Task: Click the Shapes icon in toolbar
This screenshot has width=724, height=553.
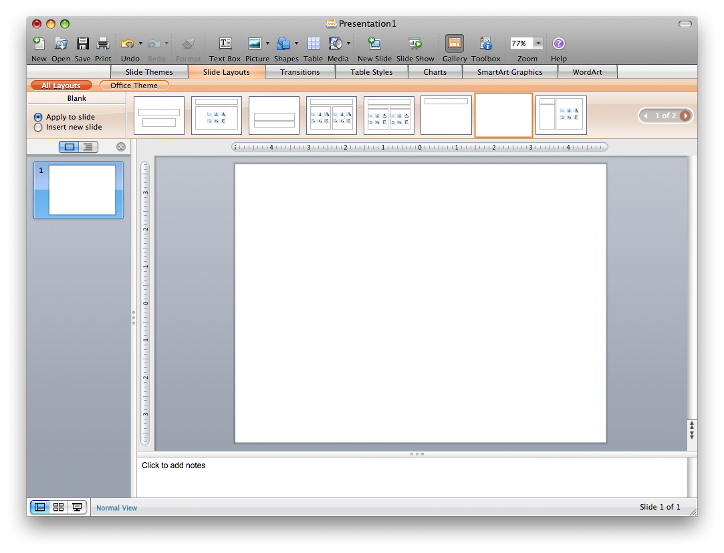Action: click(283, 44)
